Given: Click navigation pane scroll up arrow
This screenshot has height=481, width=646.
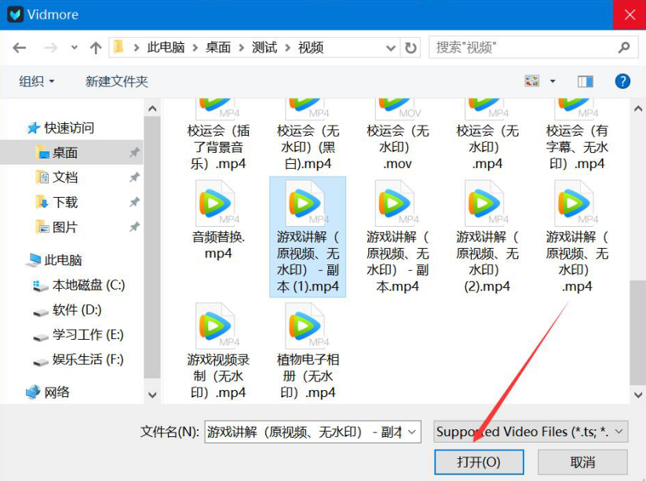Looking at the screenshot, I should click(152, 109).
